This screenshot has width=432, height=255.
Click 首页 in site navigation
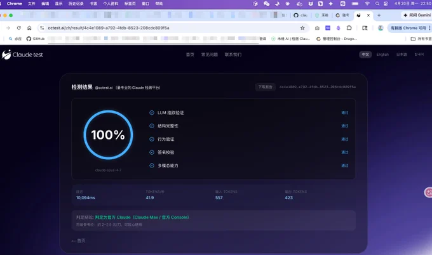point(190,55)
